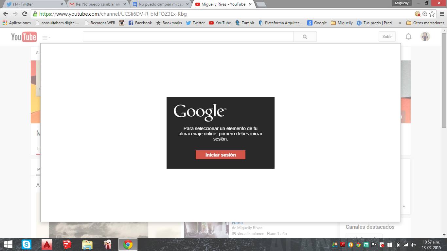
Task: Close the (14) Twitter tab
Action: 62,4
